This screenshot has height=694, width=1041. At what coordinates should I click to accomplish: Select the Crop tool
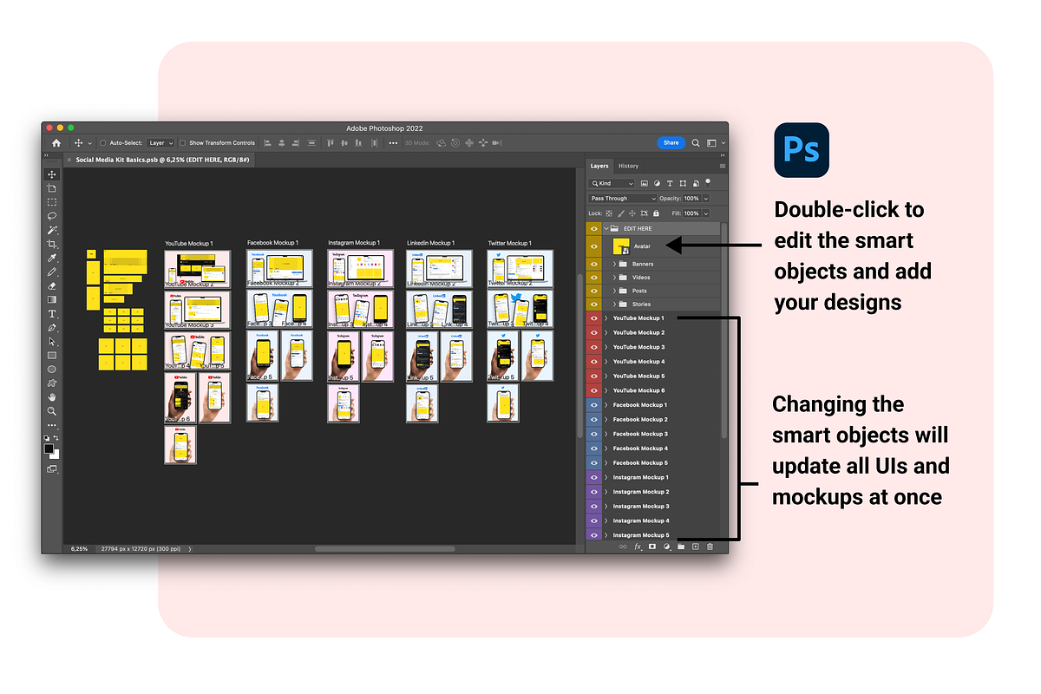52,244
